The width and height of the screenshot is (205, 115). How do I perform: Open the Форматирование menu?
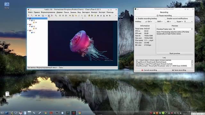click(x=48, y=12)
